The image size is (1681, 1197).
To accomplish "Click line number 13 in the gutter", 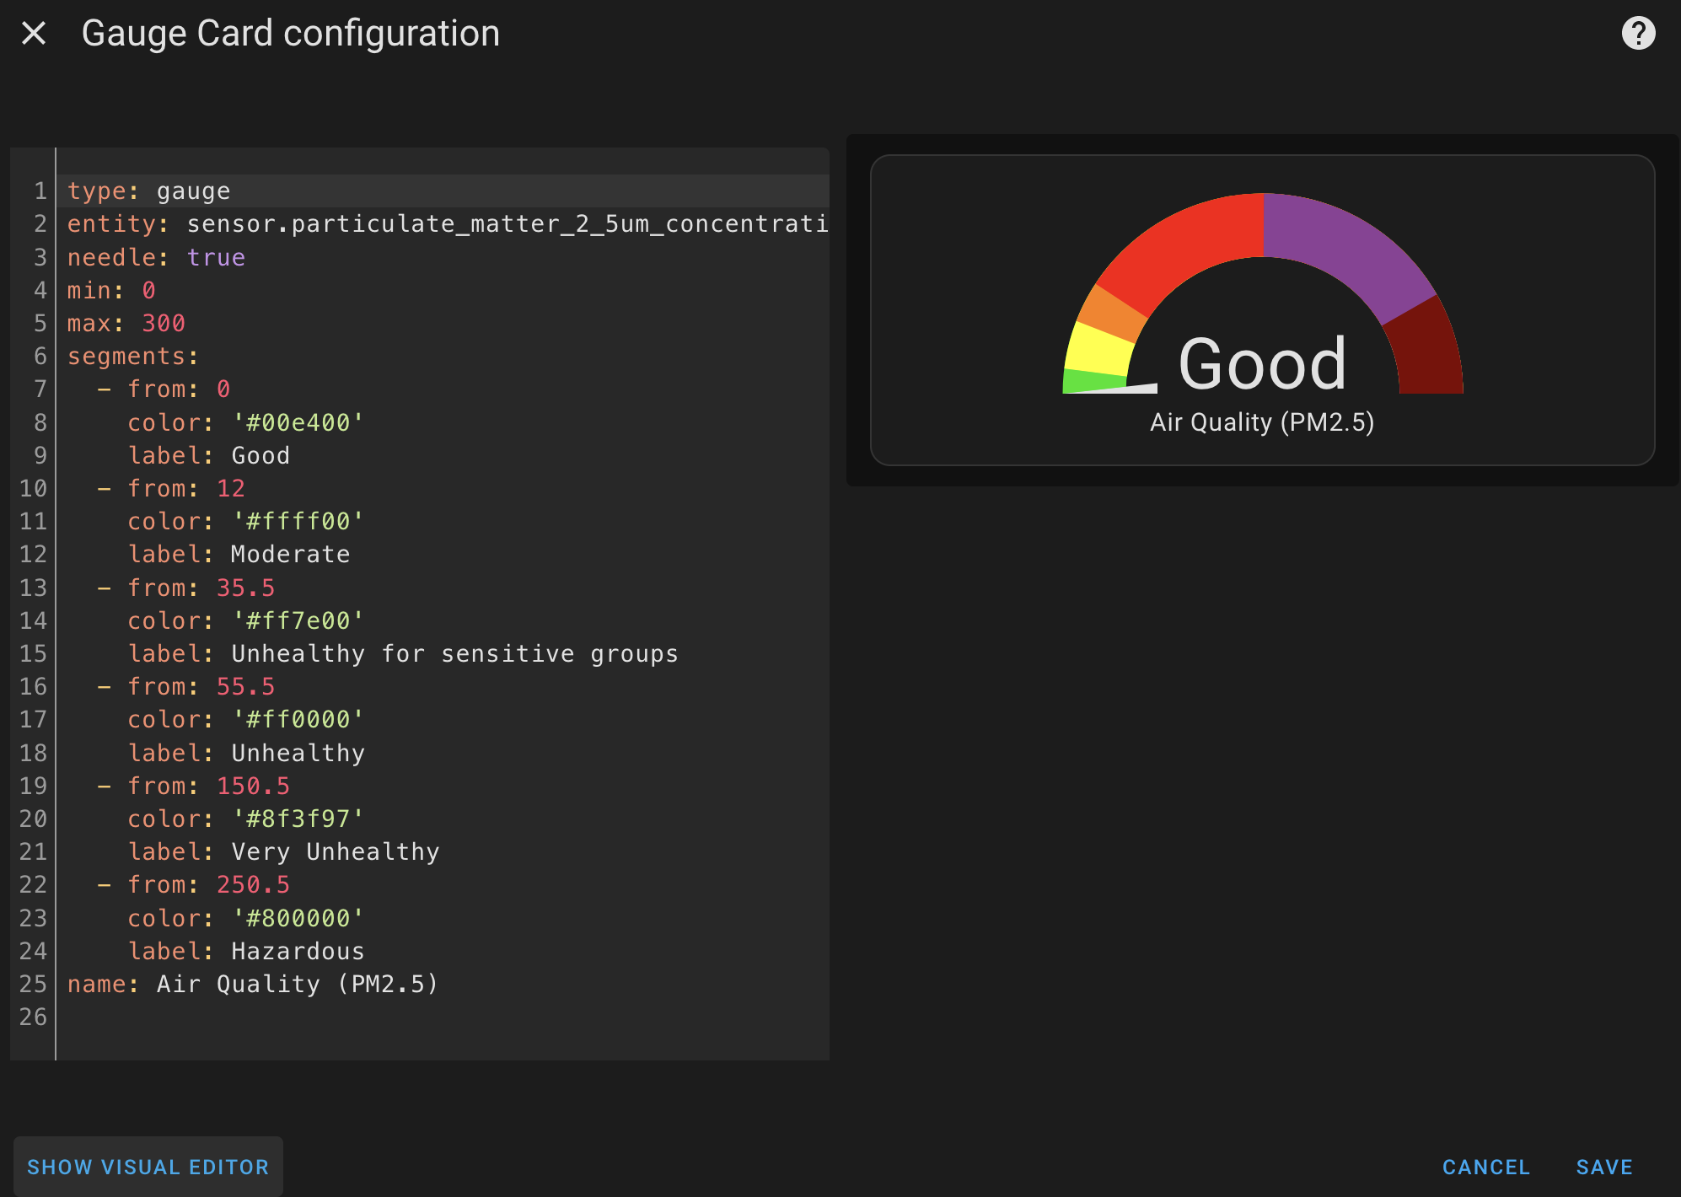I will click(34, 588).
